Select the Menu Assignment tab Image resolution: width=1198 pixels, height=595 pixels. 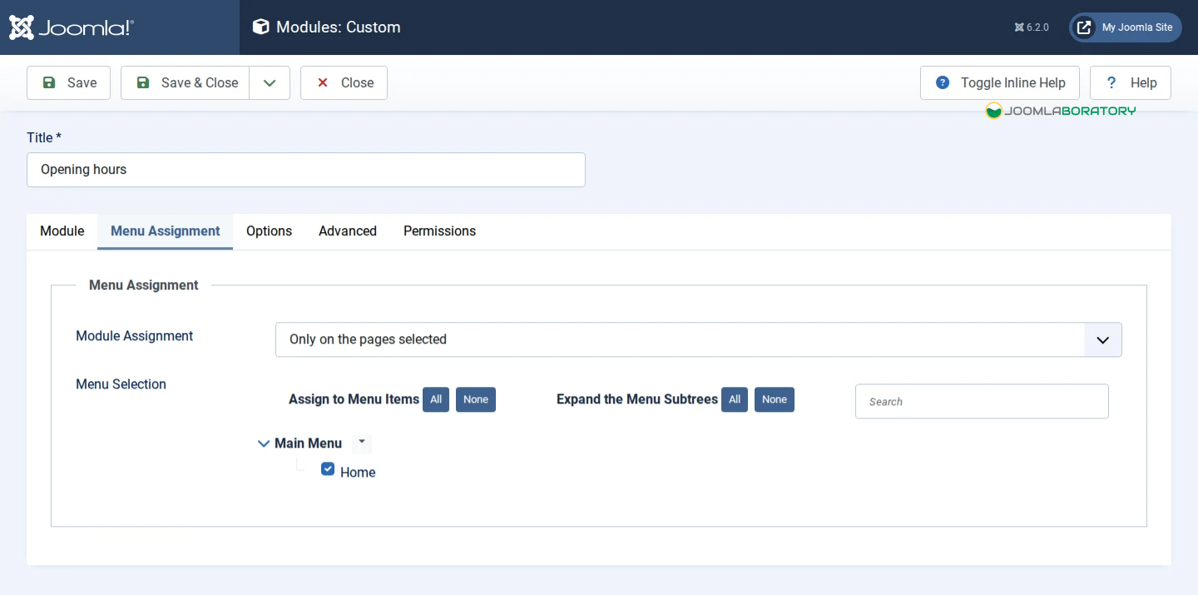pos(166,231)
